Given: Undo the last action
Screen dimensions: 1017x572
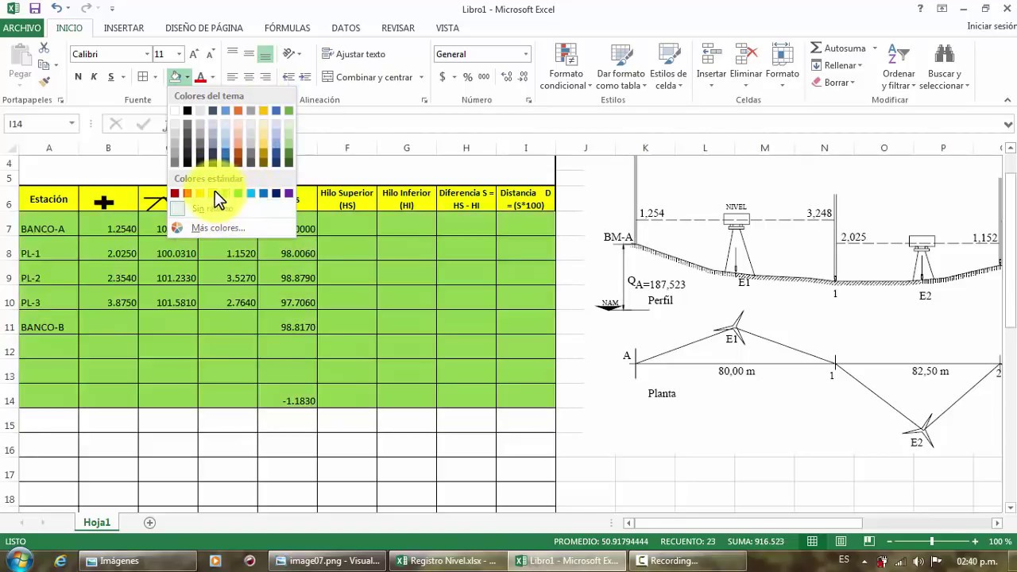Looking at the screenshot, I should 56,9.
